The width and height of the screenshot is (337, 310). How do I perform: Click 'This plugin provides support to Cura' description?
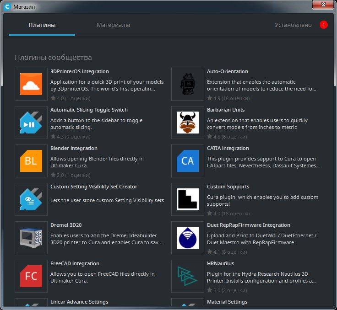click(263, 162)
